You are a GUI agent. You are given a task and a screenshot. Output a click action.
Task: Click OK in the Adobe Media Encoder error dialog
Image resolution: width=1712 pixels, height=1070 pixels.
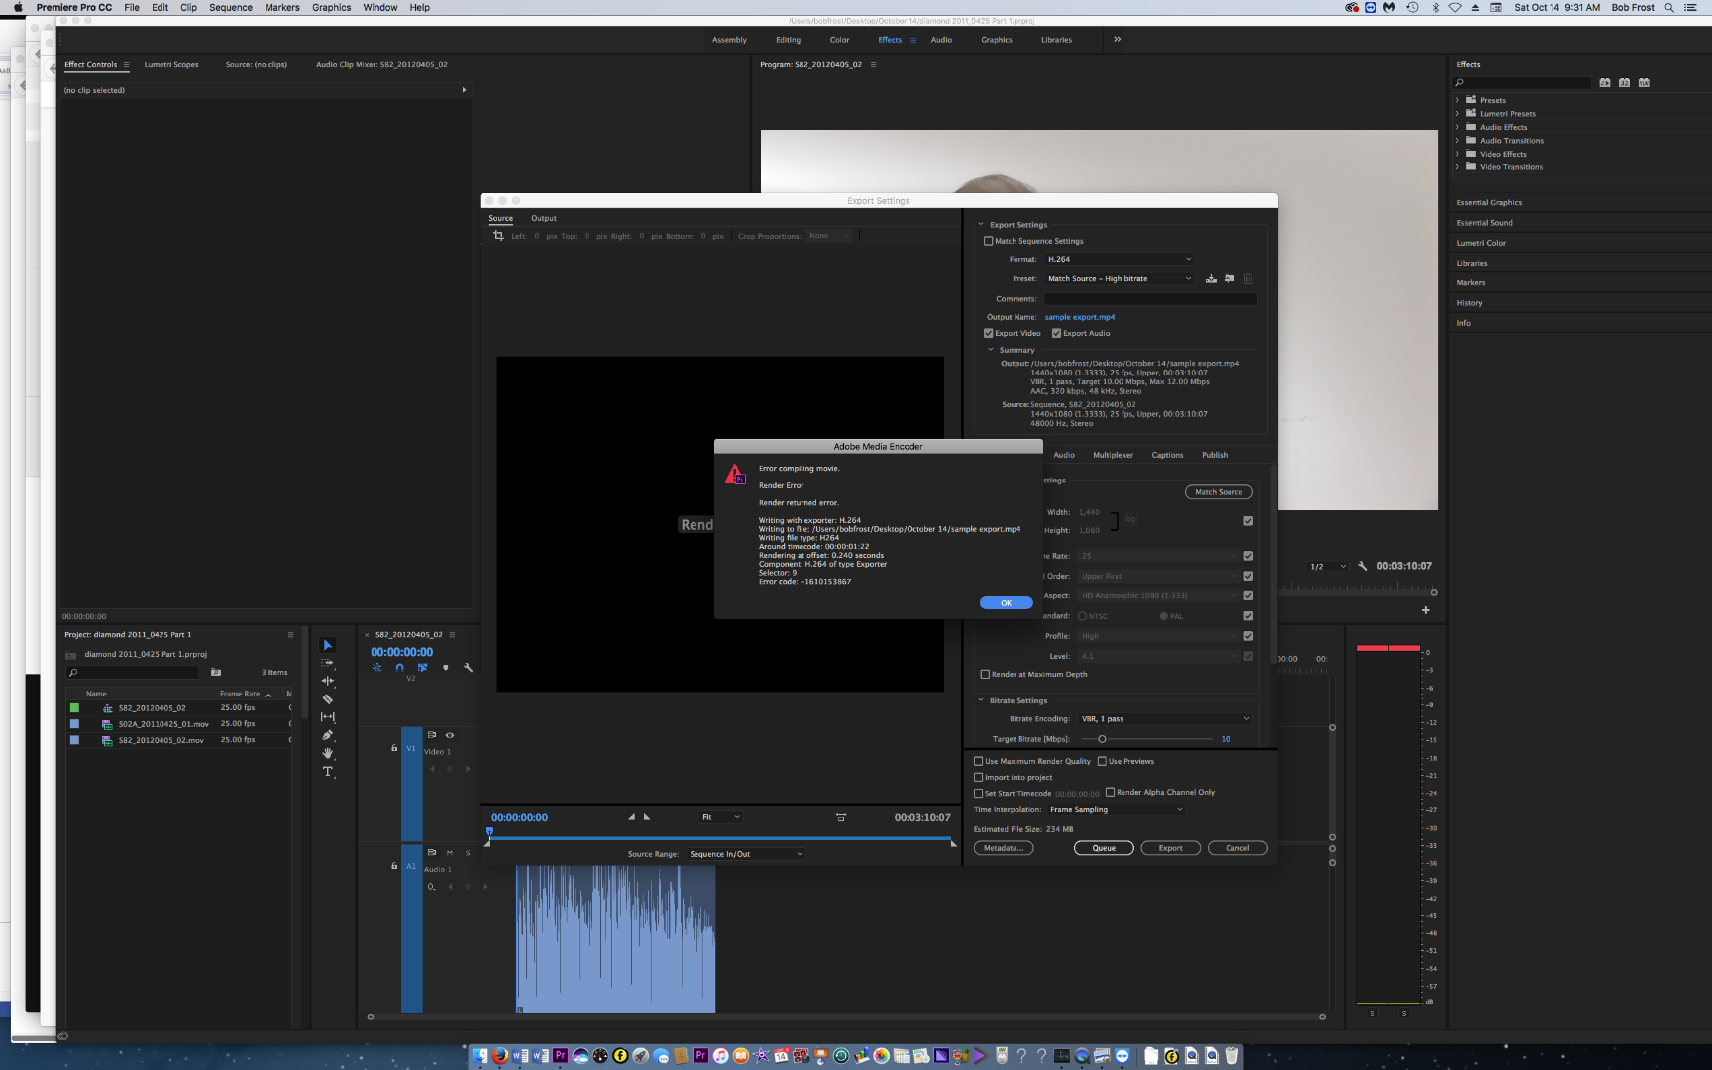coord(1006,603)
